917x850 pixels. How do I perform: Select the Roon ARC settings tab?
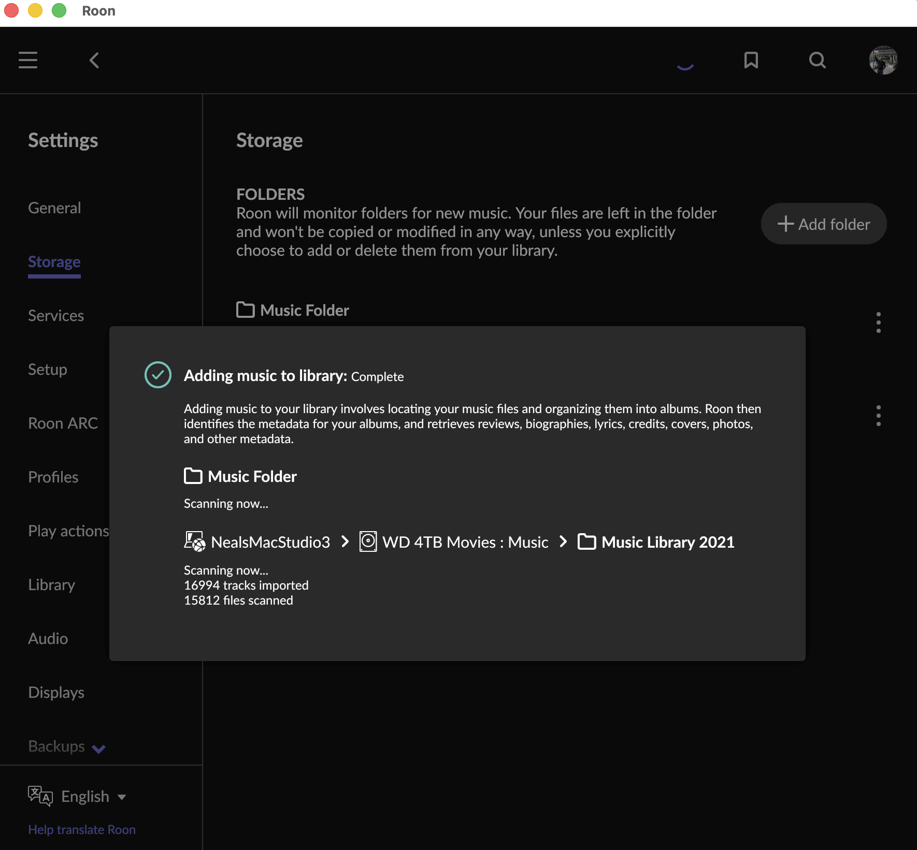click(x=63, y=423)
